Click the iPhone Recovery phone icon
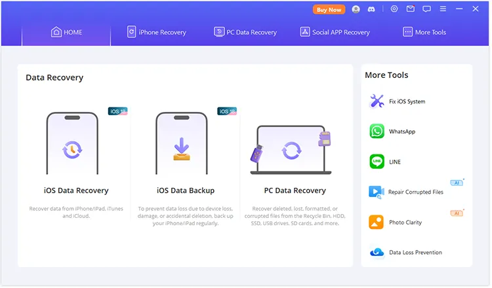This screenshot has height=288, width=492. [x=131, y=32]
